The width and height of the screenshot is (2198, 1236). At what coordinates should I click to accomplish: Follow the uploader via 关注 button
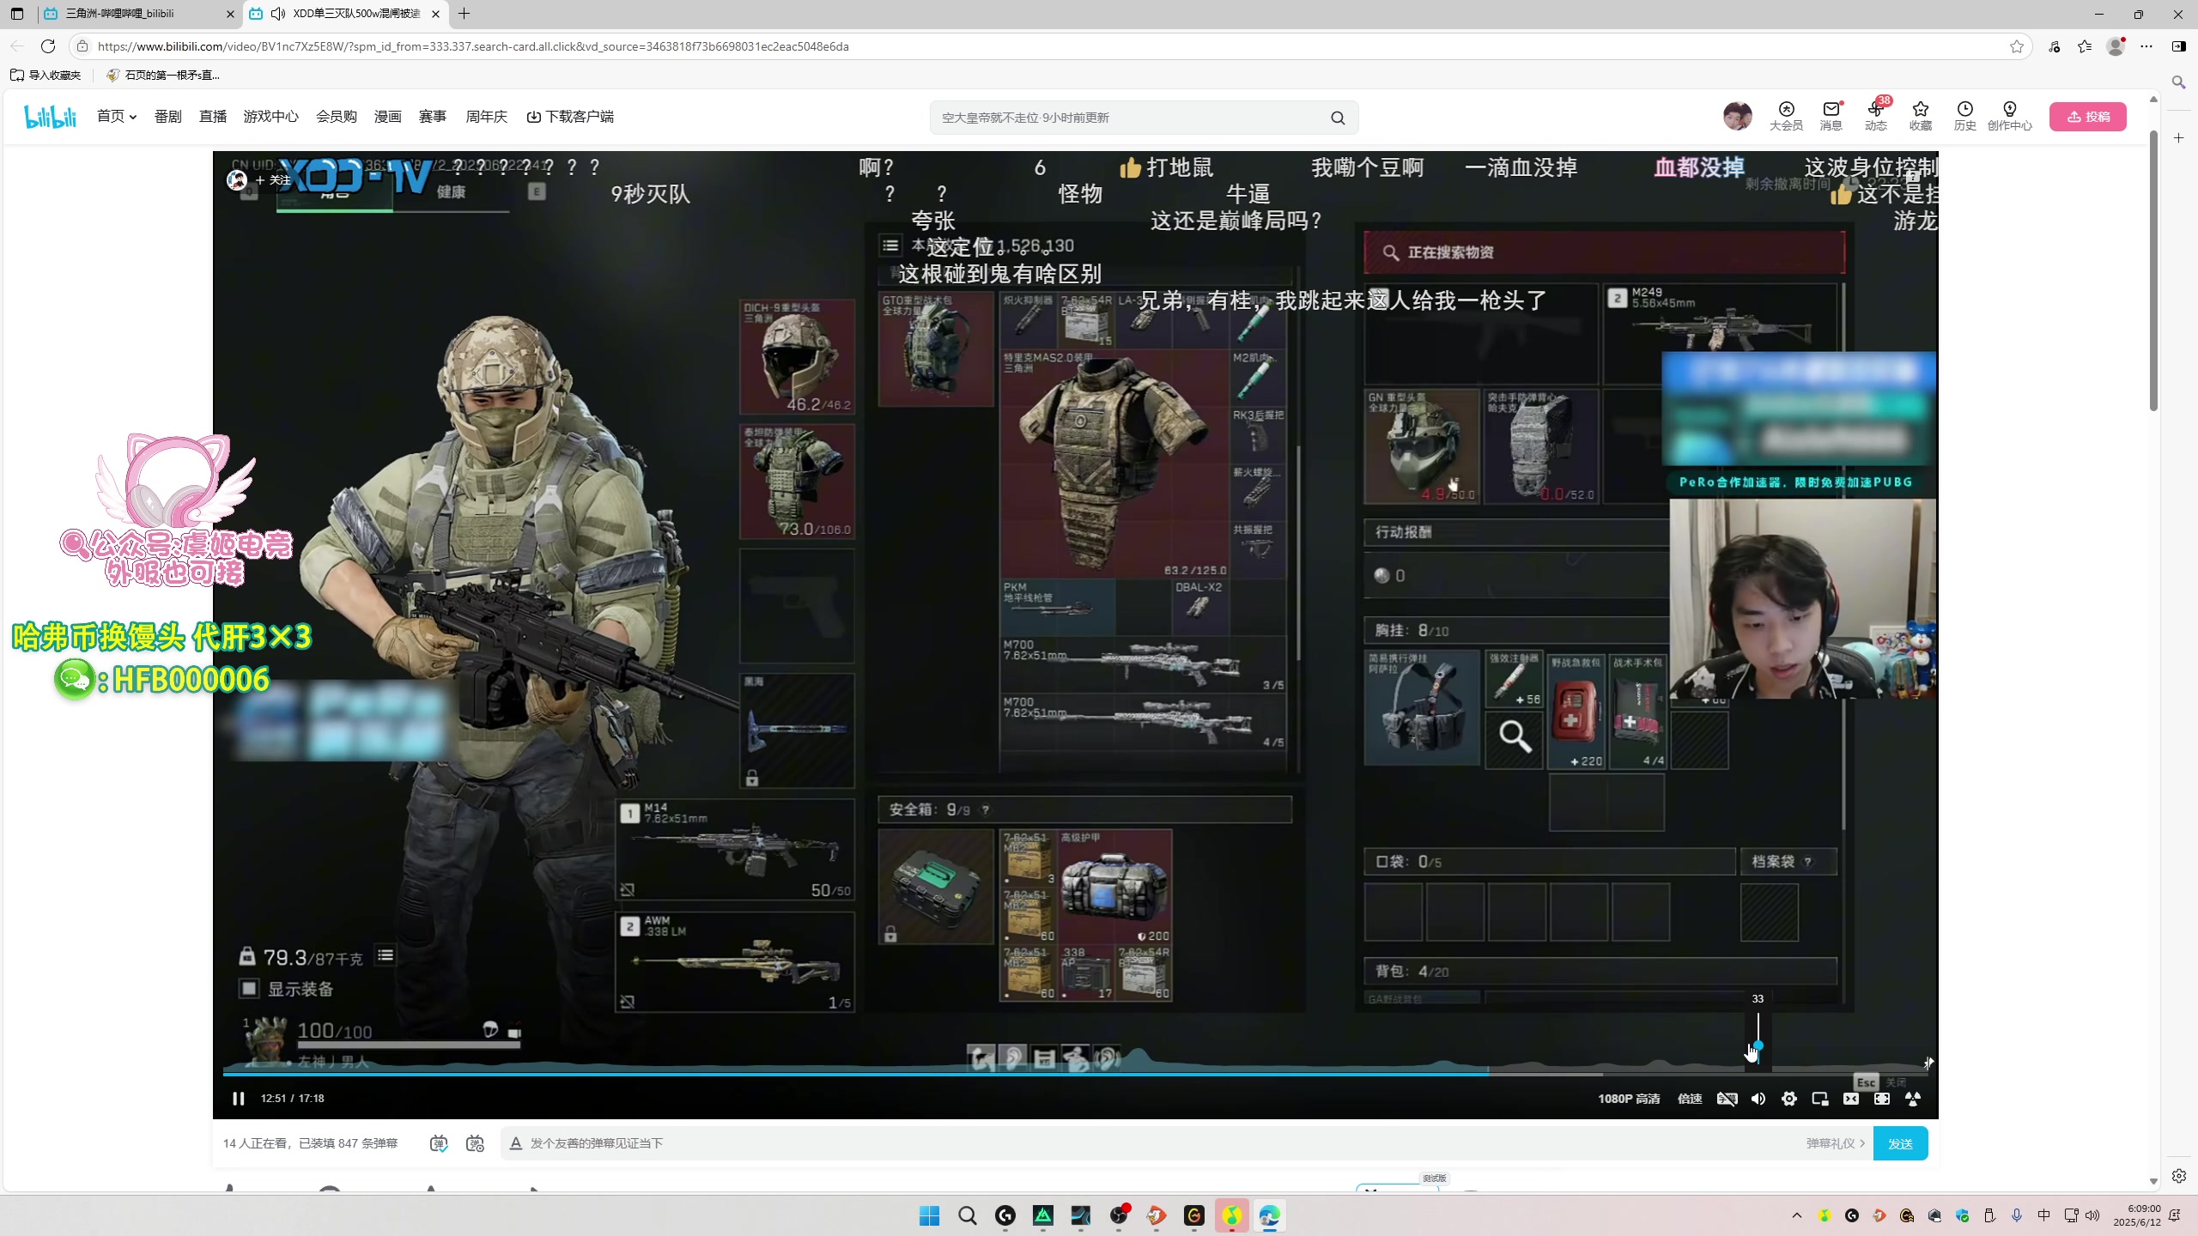273,180
